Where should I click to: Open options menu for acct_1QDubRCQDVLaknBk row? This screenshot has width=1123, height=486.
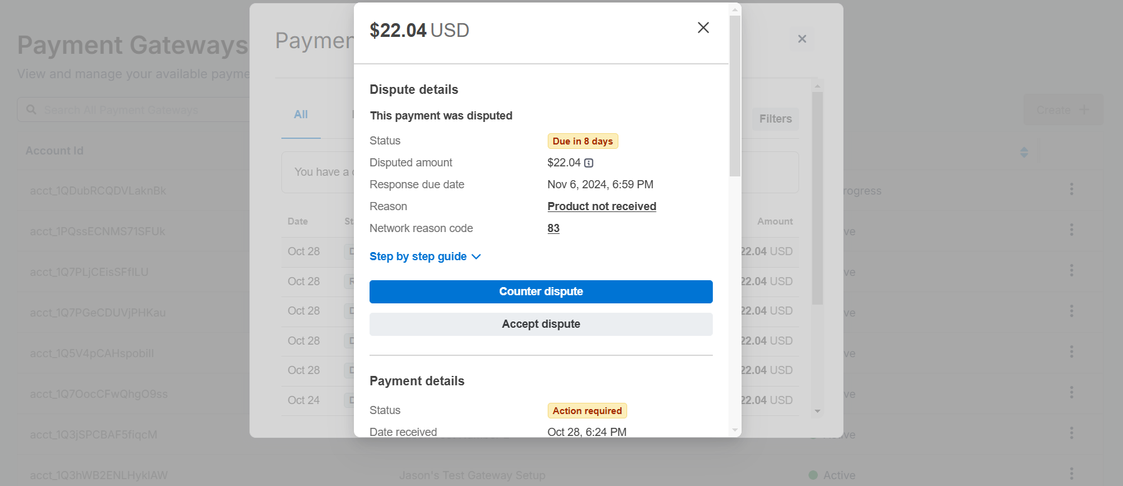pyautogui.click(x=1071, y=189)
